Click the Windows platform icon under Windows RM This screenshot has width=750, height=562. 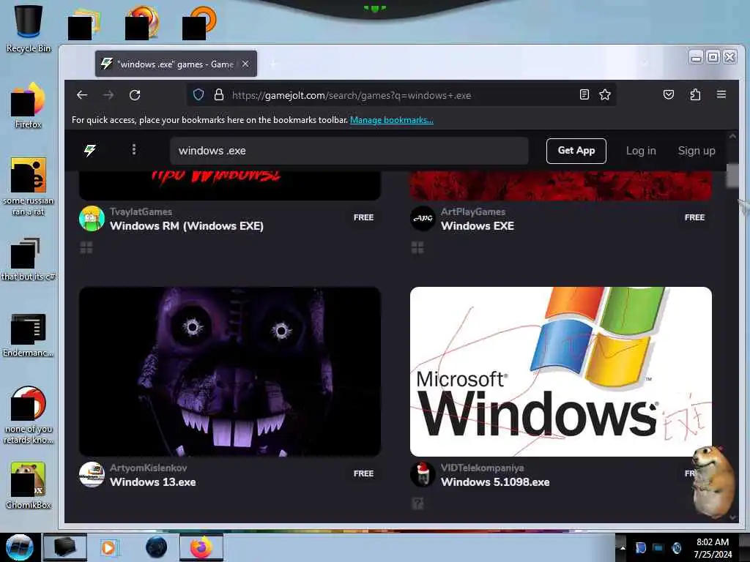[x=86, y=247]
